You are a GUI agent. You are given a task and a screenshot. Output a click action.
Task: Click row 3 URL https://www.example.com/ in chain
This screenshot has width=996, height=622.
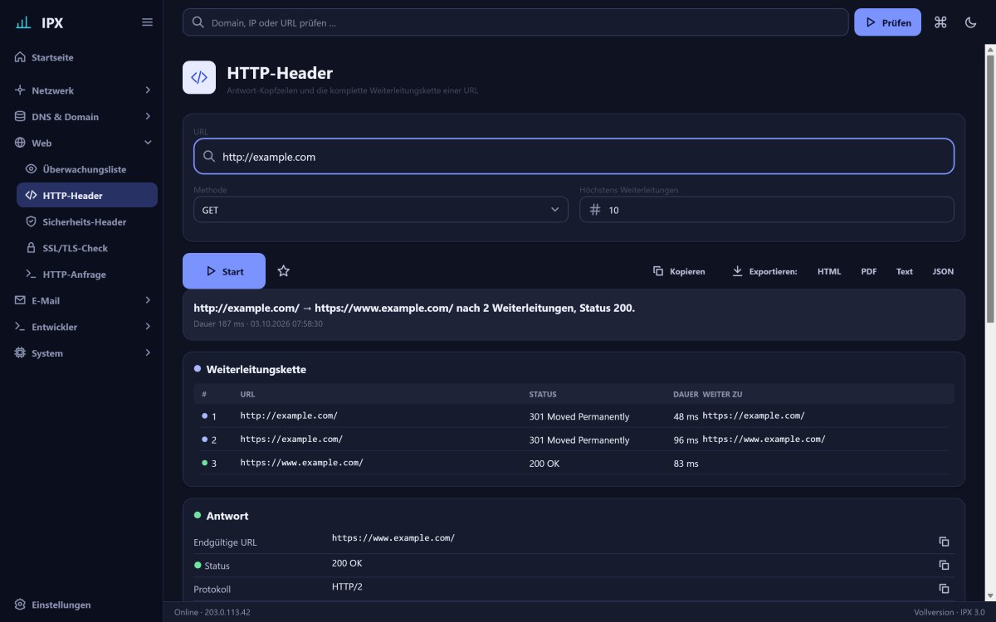[x=301, y=462]
